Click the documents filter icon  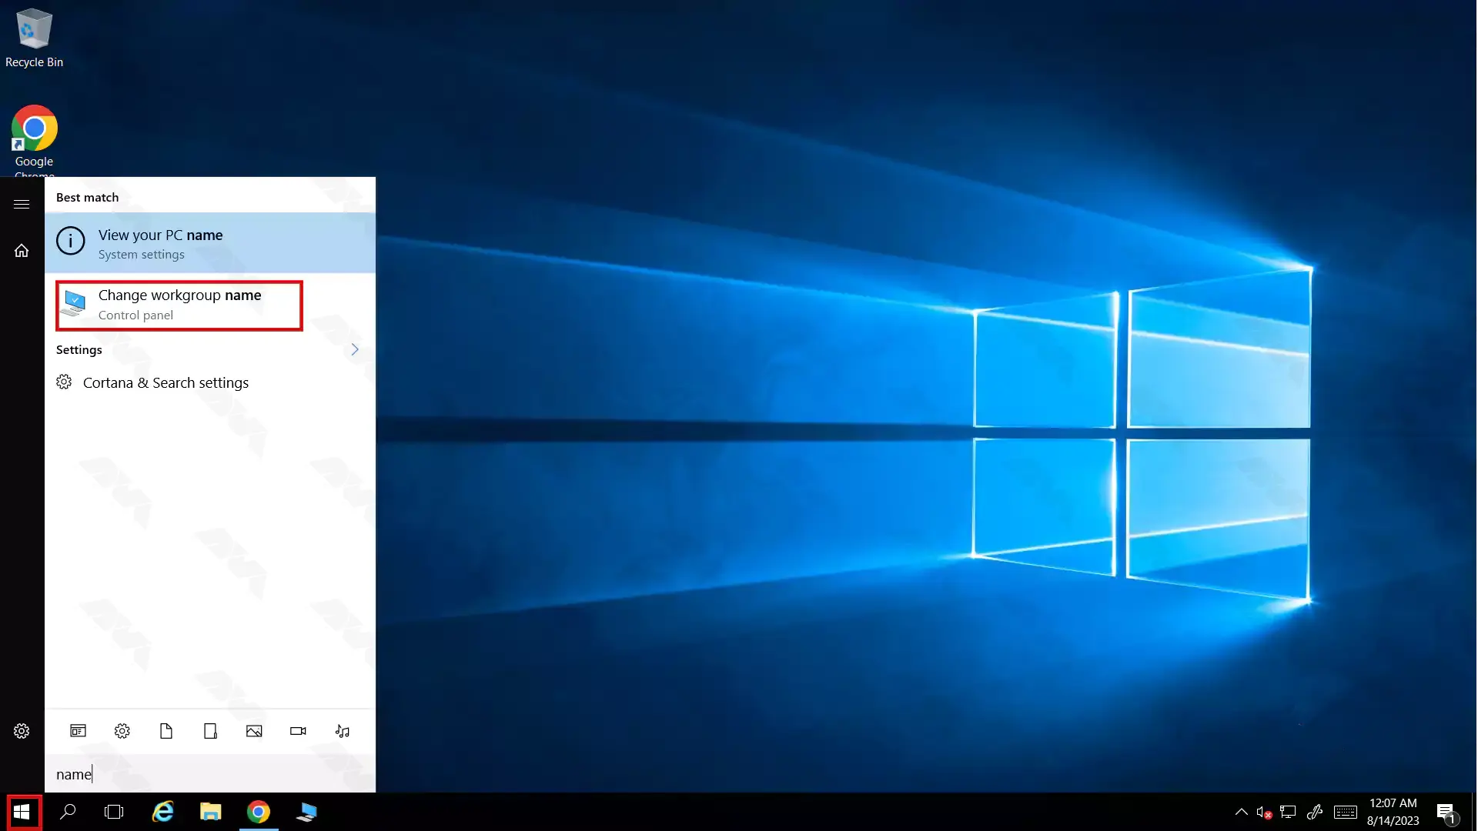point(166,730)
